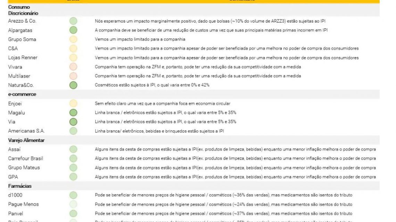
Task: Select the Americanas comment mentioning bebidas e brinquedos
Action: coord(159,131)
